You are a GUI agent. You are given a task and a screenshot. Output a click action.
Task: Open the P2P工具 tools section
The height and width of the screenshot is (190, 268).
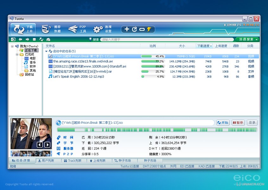coord(77,29)
